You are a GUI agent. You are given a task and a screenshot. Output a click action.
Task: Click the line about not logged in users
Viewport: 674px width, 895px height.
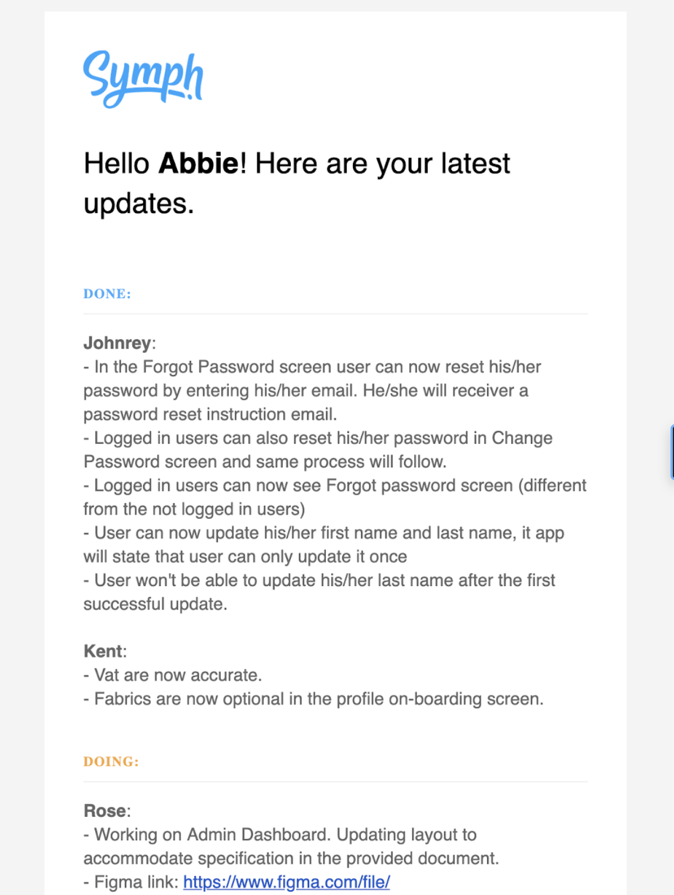pyautogui.click(x=194, y=509)
